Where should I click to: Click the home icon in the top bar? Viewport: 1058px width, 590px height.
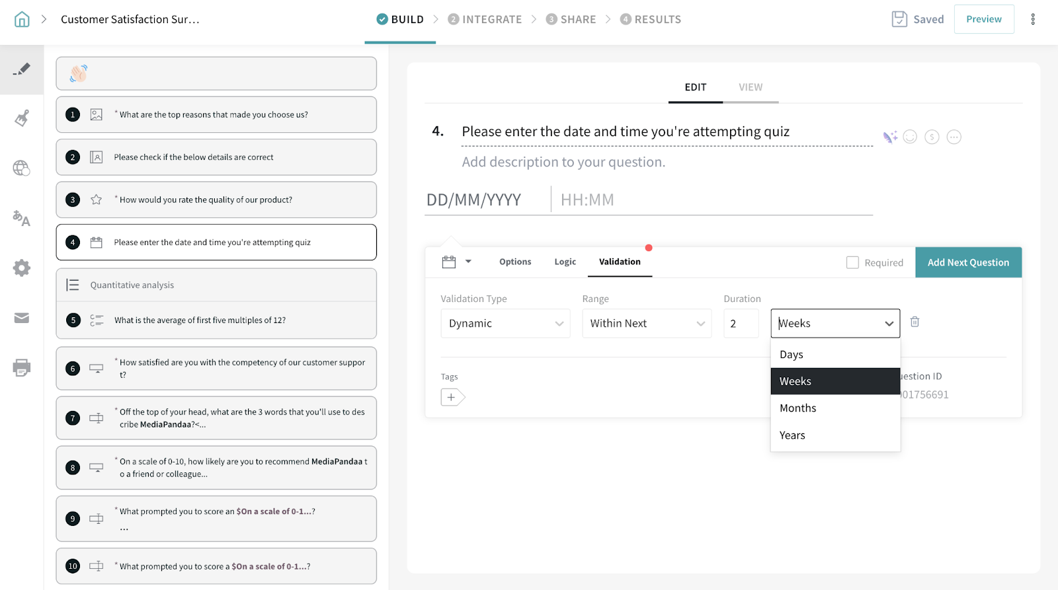(x=22, y=19)
